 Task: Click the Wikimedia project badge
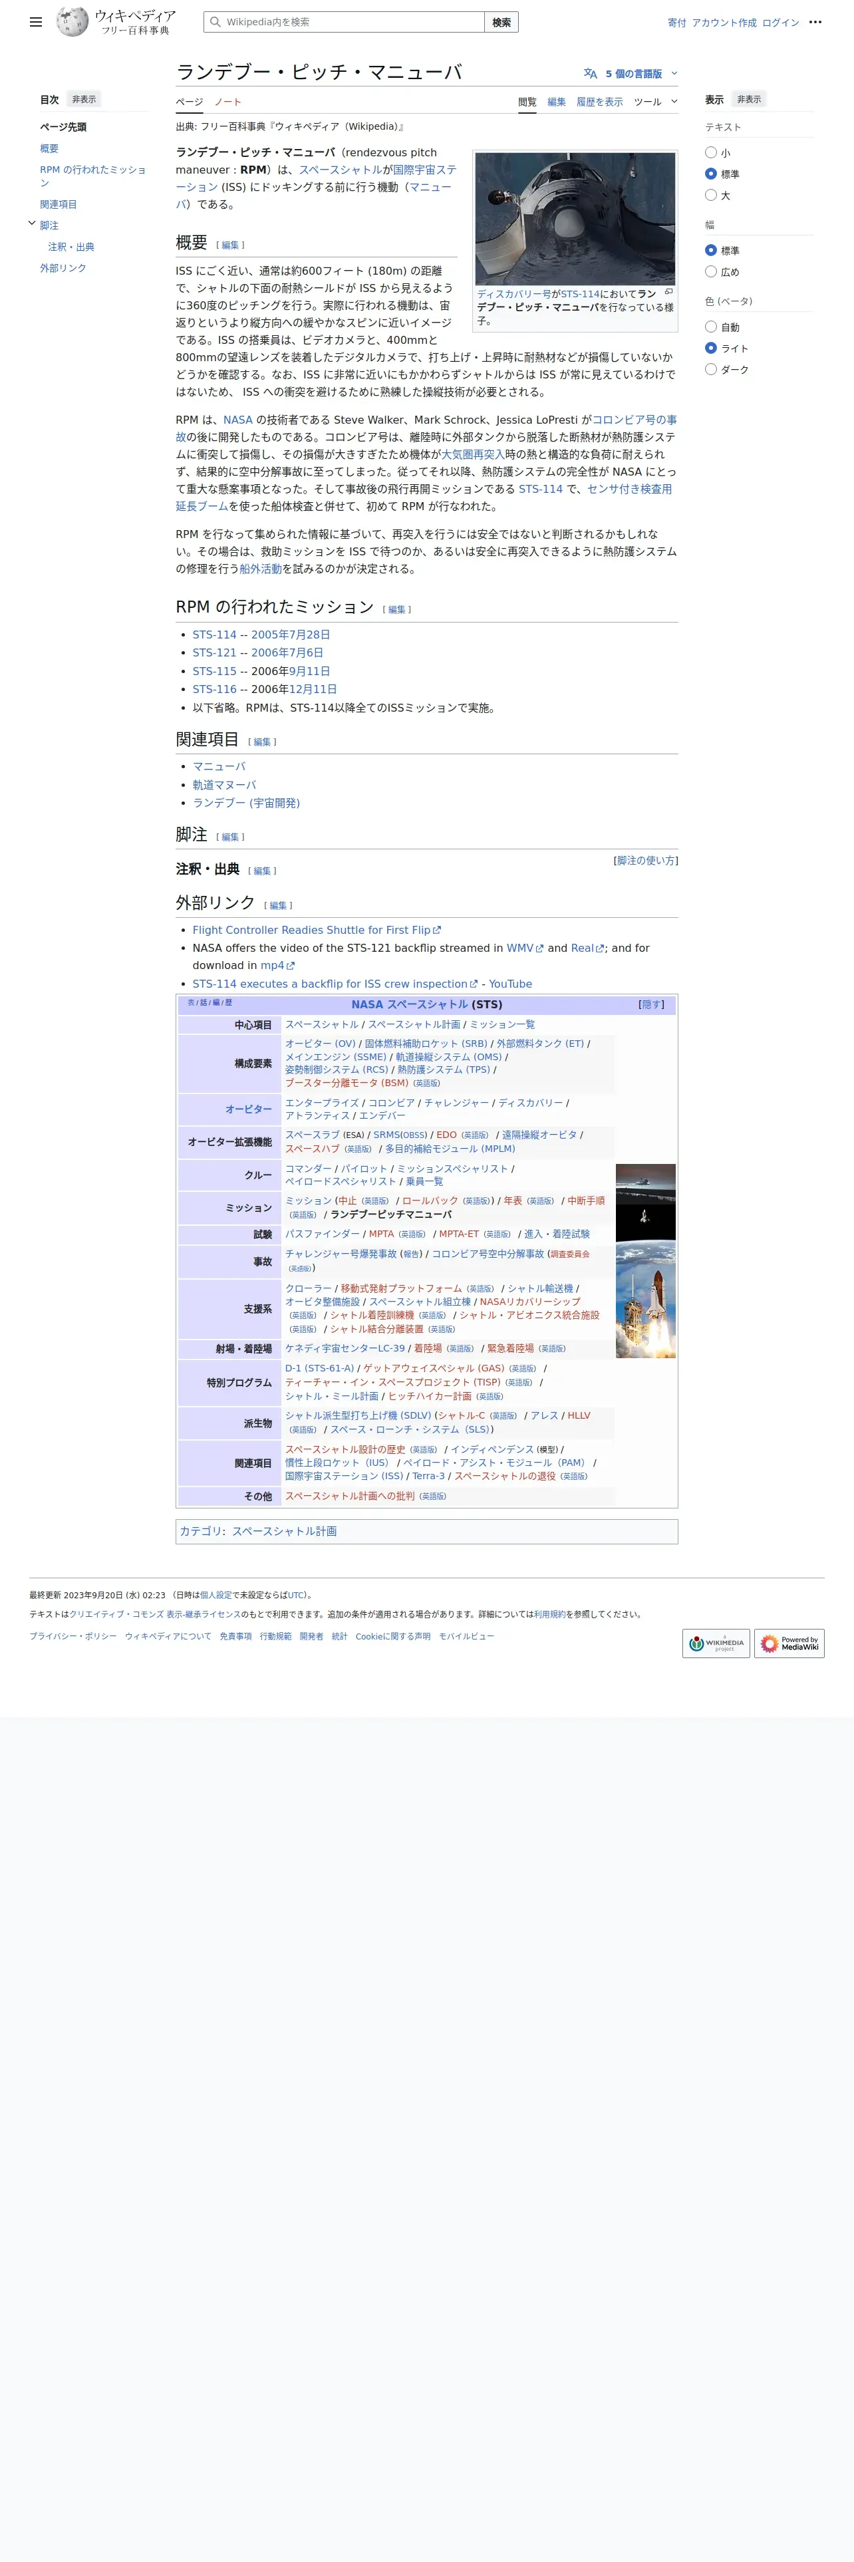(x=716, y=1643)
